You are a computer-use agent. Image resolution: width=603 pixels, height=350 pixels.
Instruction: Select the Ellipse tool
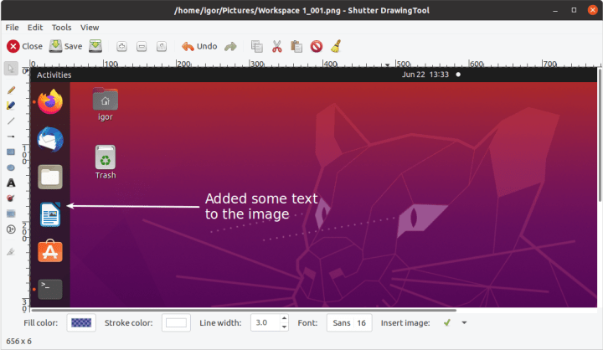point(11,167)
